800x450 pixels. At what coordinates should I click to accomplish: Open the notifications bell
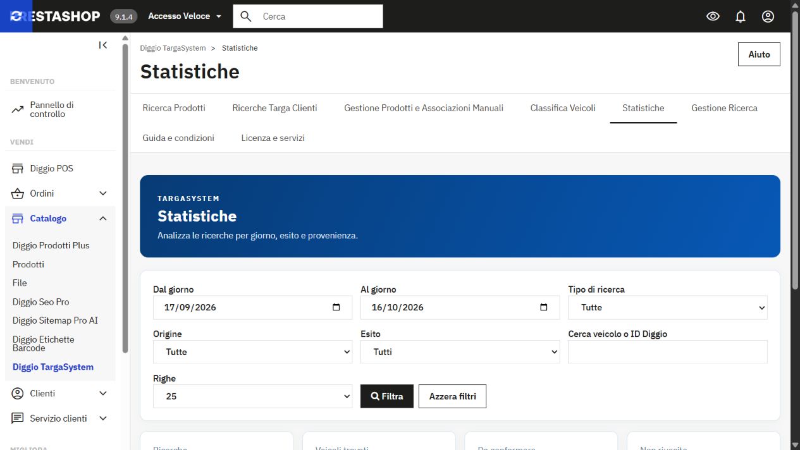click(x=741, y=16)
